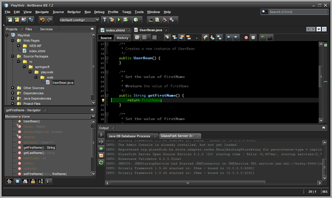This screenshot has height=198, width=332.
Task: Switch to the Services tab
Action: point(46,29)
